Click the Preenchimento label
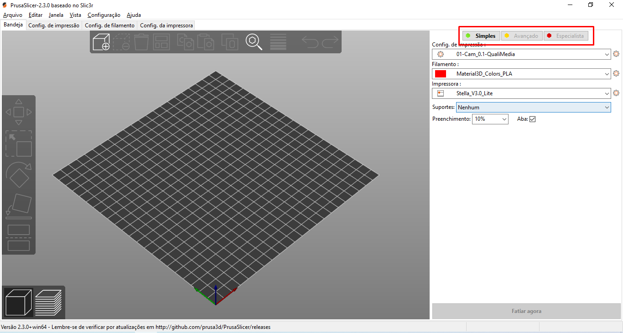This screenshot has height=333, width=623. click(451, 119)
